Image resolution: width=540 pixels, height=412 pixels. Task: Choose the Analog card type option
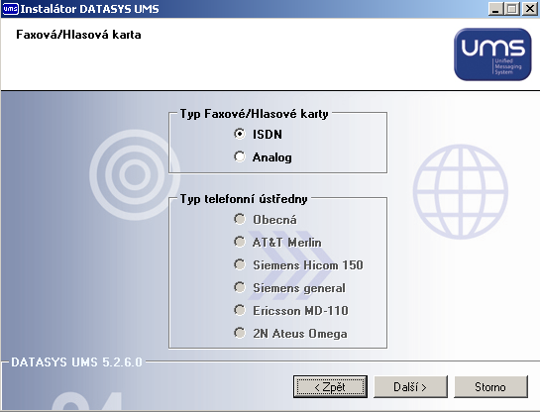[x=240, y=156]
